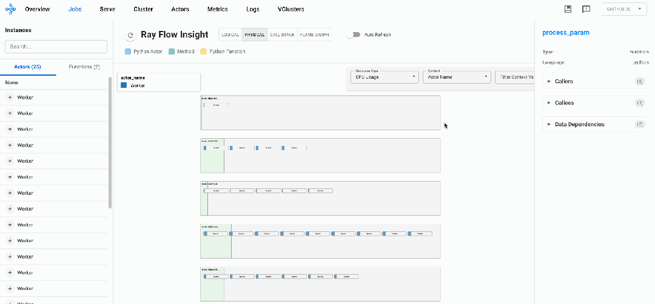The image size is (655, 304).
Task: Click the Callers disclosure triangle
Action: coord(549,81)
